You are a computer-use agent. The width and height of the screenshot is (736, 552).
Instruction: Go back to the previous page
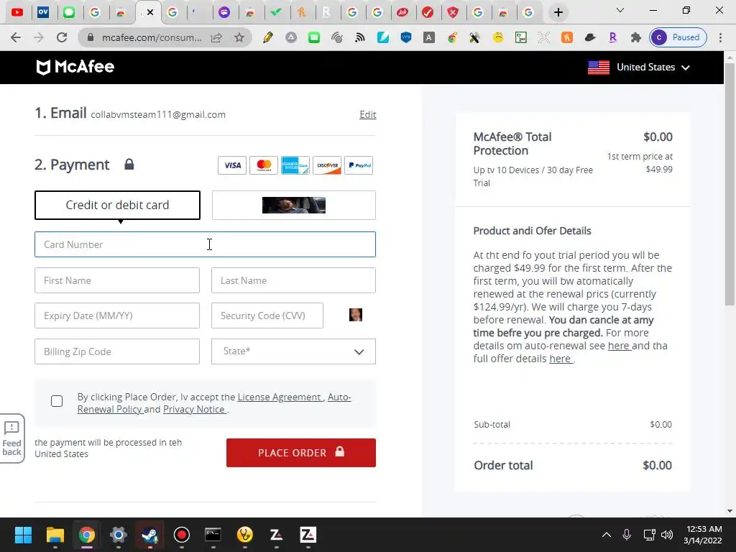(x=16, y=37)
